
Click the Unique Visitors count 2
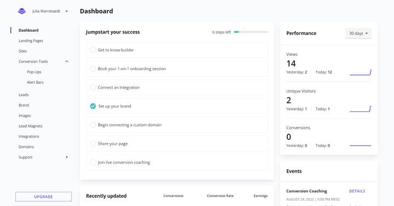(289, 100)
